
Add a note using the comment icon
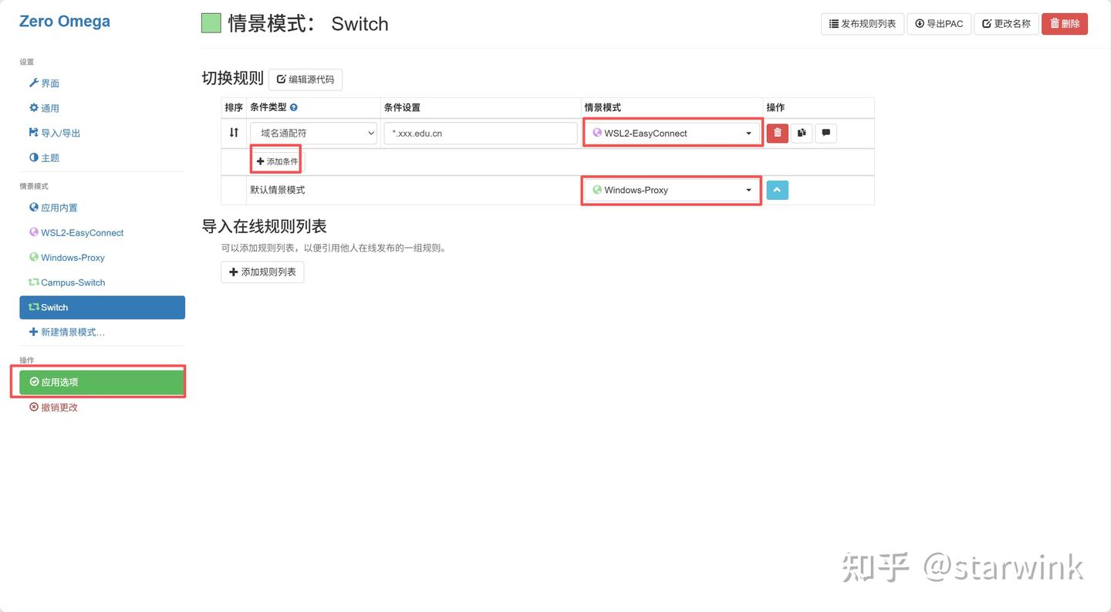826,133
